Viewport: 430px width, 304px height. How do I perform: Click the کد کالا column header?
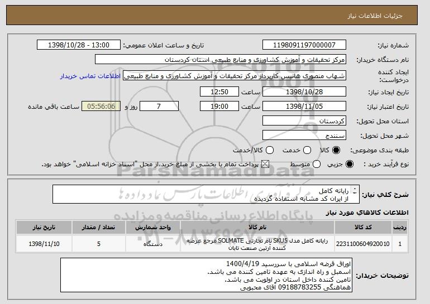[363, 228]
